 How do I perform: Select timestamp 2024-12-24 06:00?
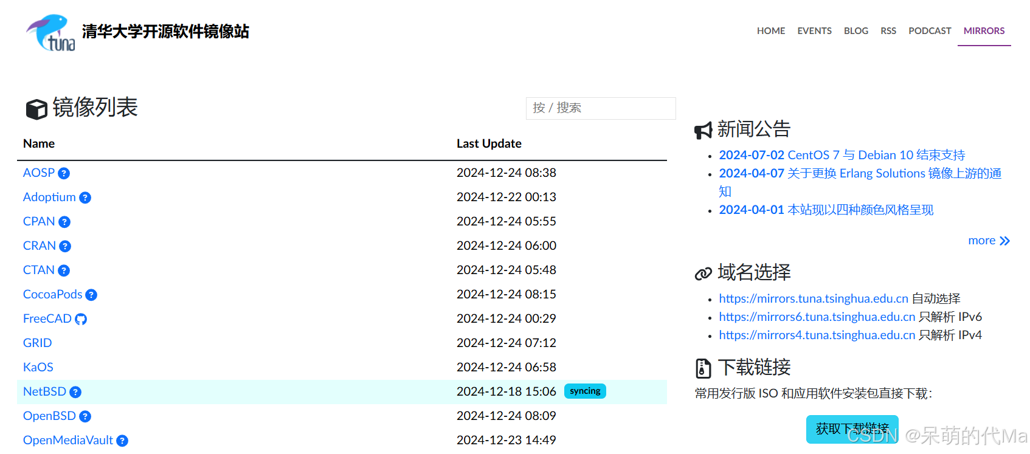(x=506, y=246)
